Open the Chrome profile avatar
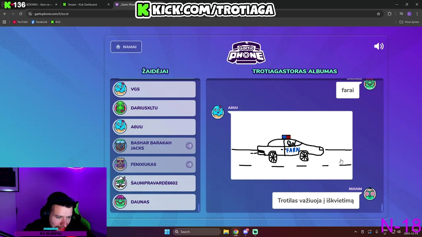Viewport: 422px width, 237px height. [409, 14]
